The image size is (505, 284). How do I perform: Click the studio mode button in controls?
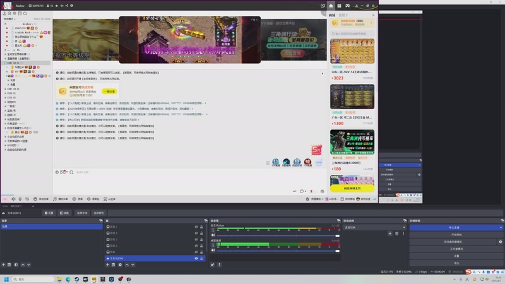tap(456, 249)
